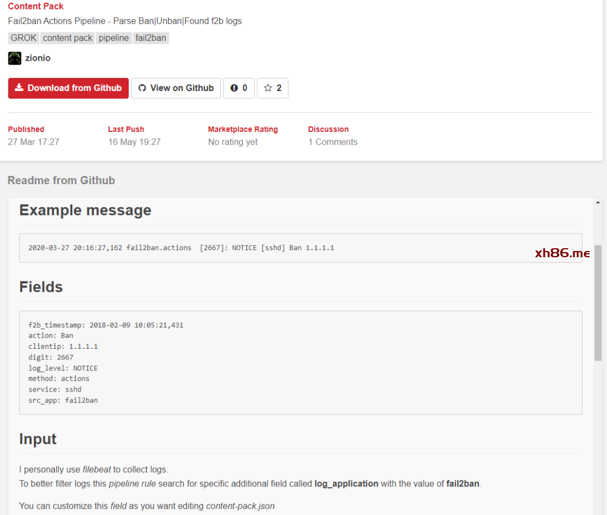The image size is (607, 515).
Task: Click the Readme from Github heading
Action: point(61,180)
